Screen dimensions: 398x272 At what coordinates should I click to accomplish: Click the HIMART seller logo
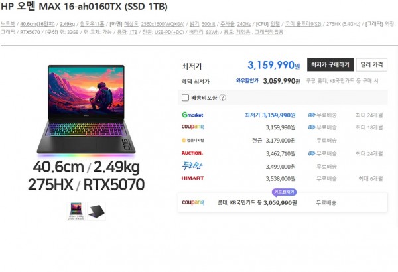tap(192, 178)
